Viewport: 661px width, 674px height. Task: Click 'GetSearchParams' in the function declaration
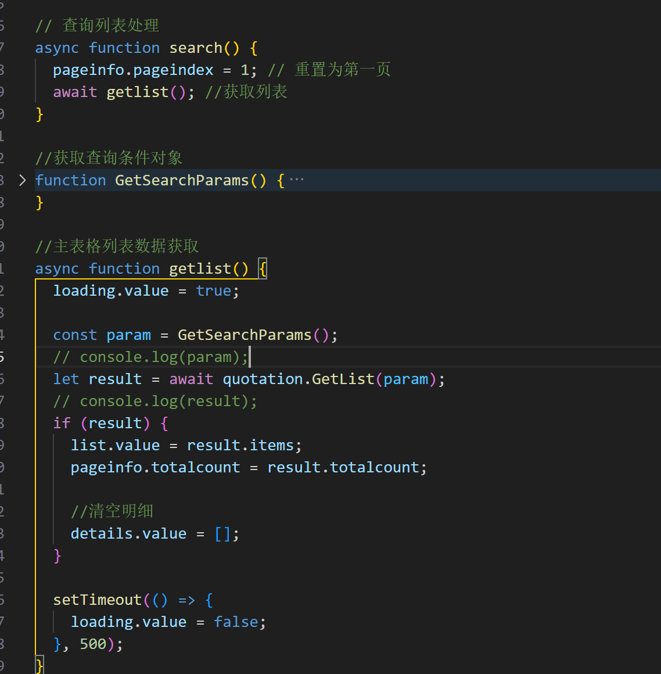point(182,180)
